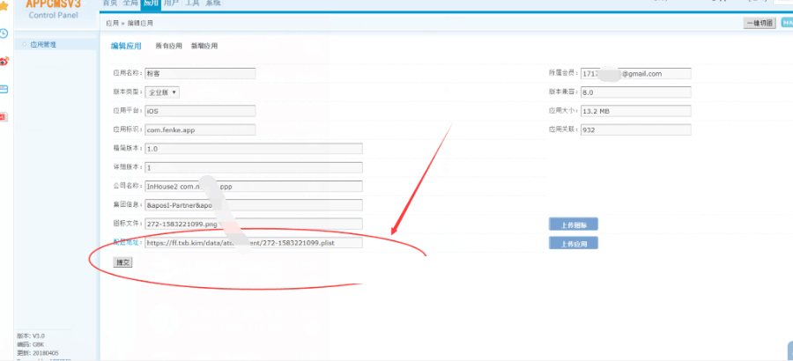The width and height of the screenshot is (793, 361).
Task: Switch to the 全局 menu tab
Action: tap(130, 4)
